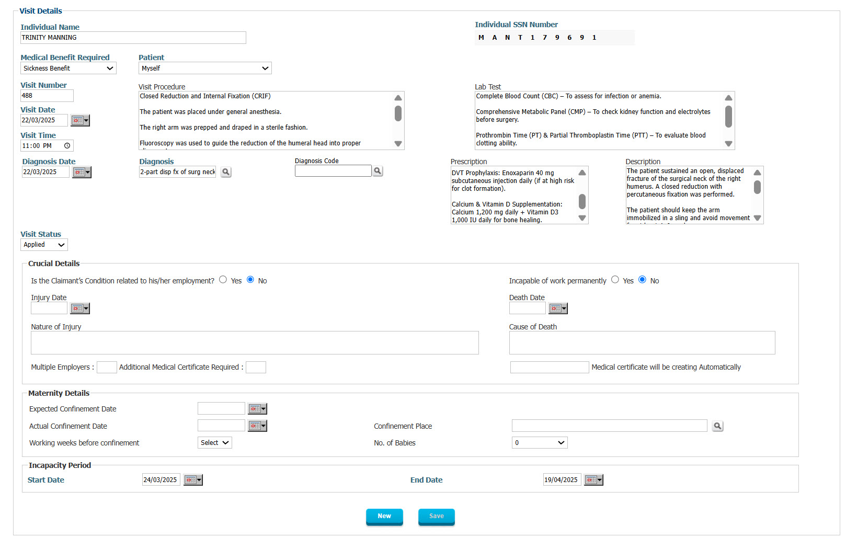Viewport: 846px width, 538px height.
Task: Open the Patient dropdown showing Myself
Action: (205, 68)
